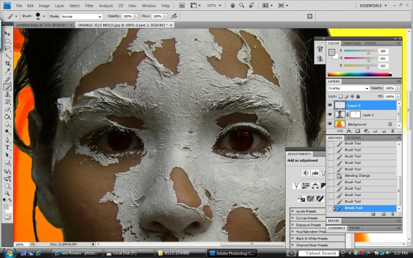The width and height of the screenshot is (413, 258).
Task: Open Adobe Photoshop taskbar button
Action: point(232,253)
